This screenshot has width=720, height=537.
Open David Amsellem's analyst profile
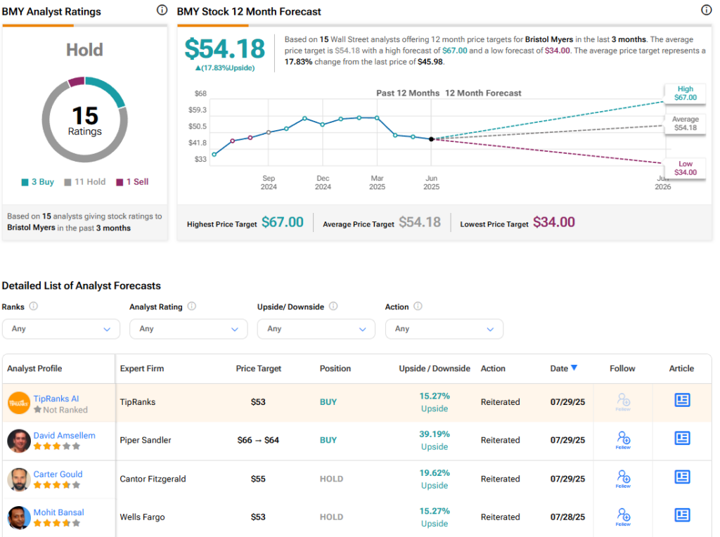[x=64, y=436]
